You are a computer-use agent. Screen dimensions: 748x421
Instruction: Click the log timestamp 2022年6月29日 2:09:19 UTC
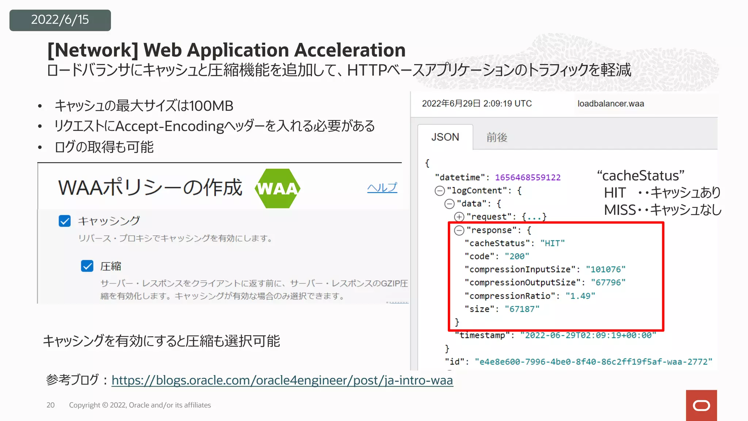coord(477,104)
